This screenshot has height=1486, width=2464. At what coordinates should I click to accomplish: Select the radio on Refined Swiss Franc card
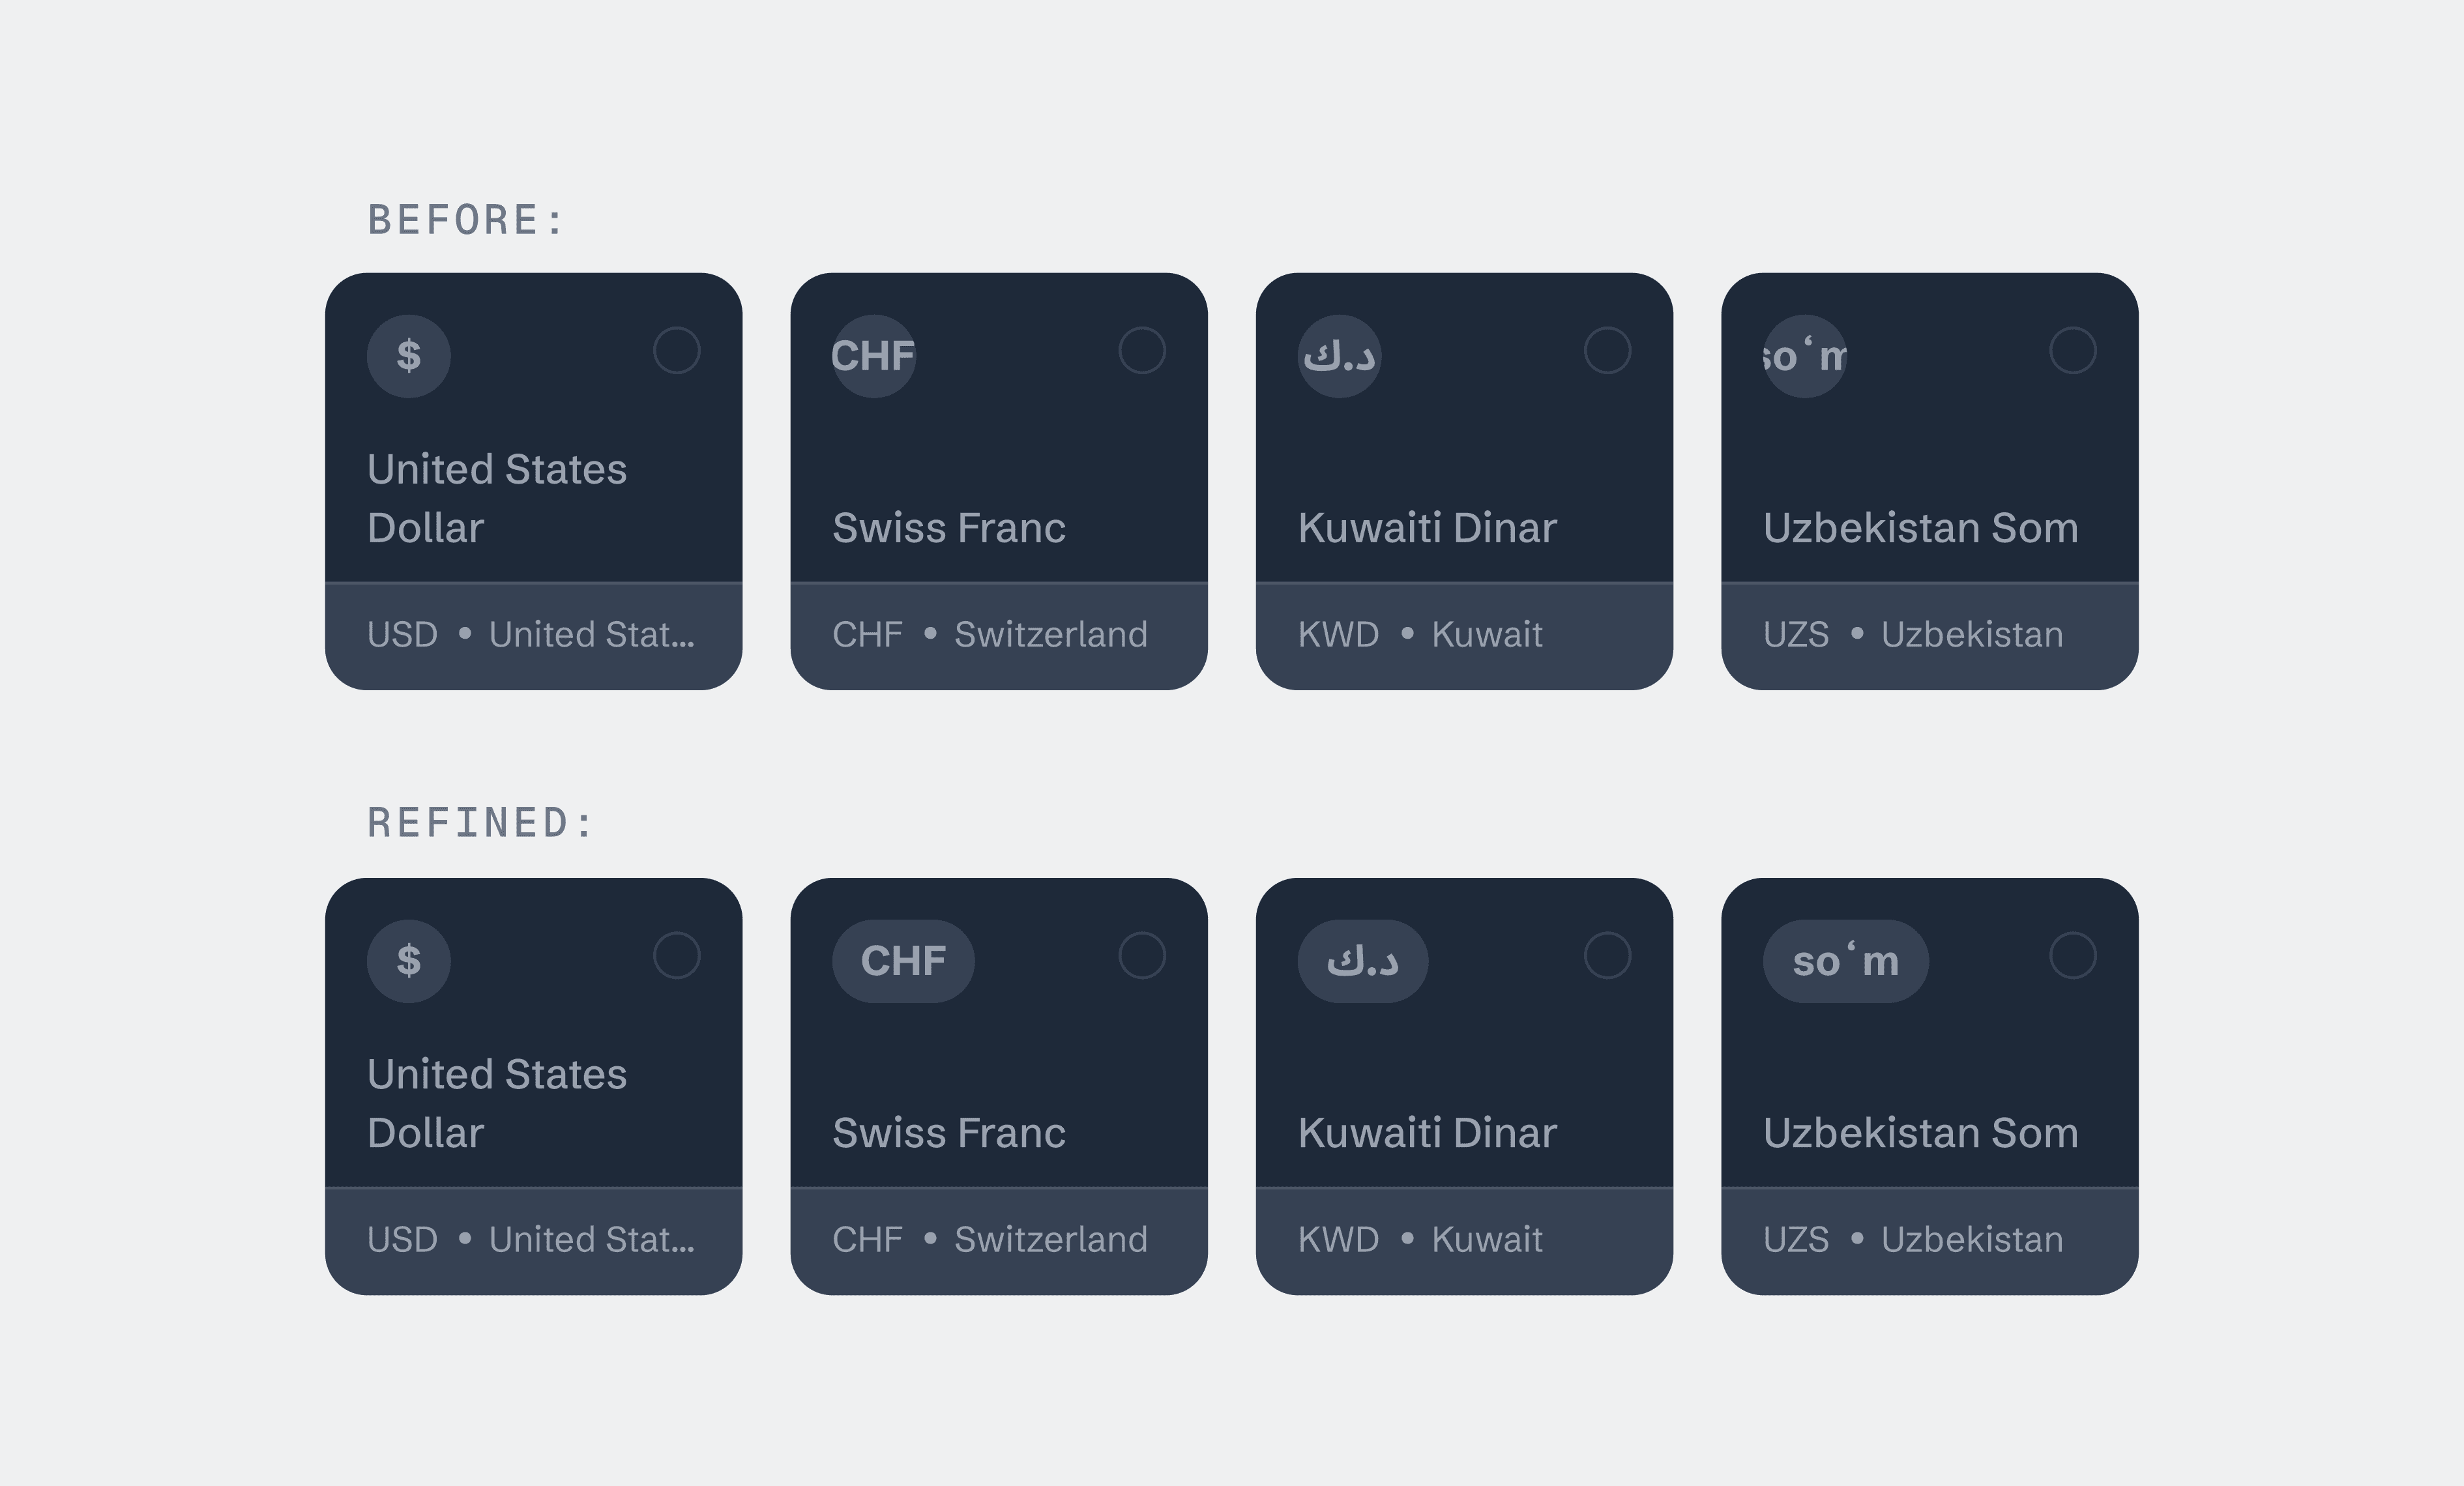point(1142,956)
